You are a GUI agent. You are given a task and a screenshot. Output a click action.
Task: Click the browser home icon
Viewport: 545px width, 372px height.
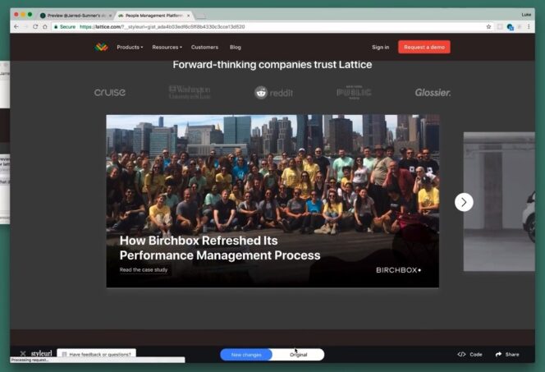coord(45,27)
